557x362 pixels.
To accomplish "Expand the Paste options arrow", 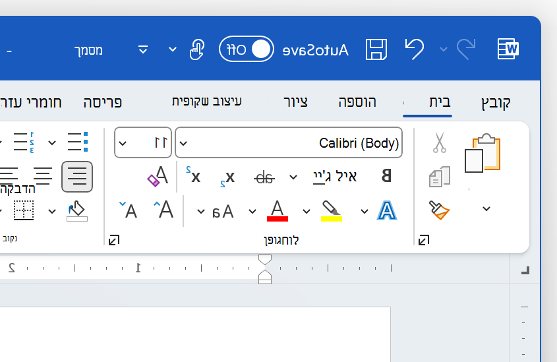I will [486, 209].
